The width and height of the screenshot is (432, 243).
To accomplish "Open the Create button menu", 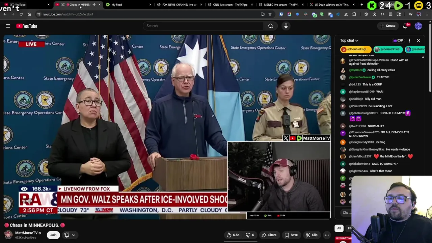I will (387, 26).
